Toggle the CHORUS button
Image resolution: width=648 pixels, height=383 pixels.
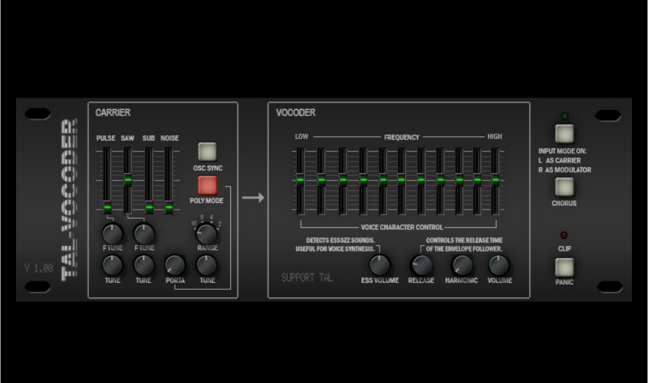(x=564, y=187)
